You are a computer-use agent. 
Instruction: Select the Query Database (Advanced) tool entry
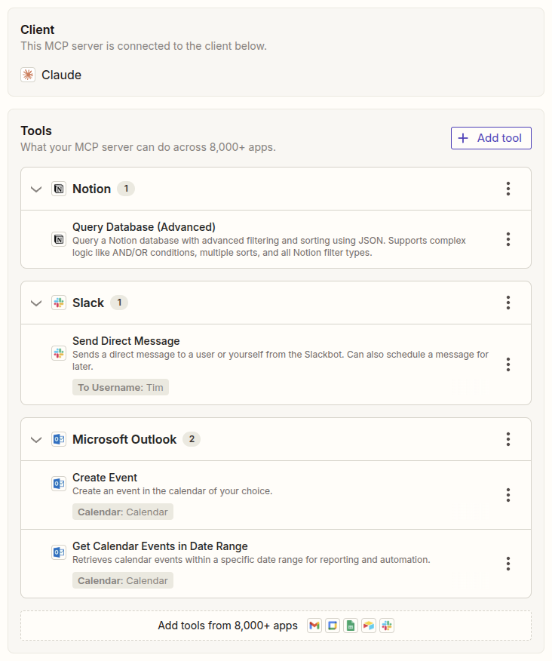tap(143, 226)
